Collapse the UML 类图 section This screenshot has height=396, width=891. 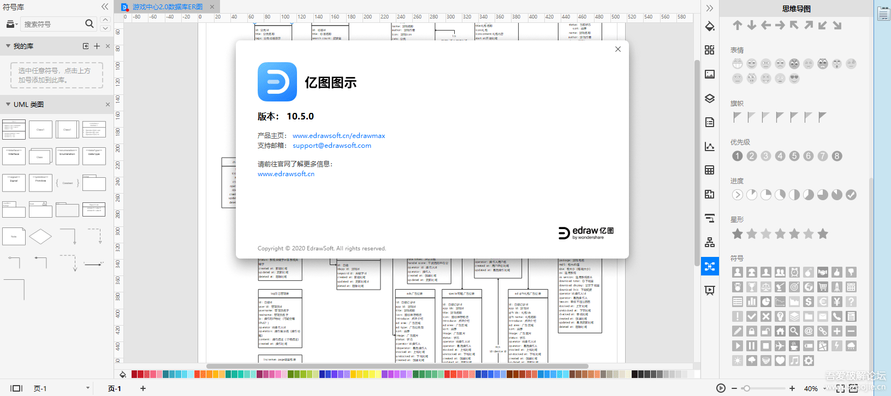point(8,104)
